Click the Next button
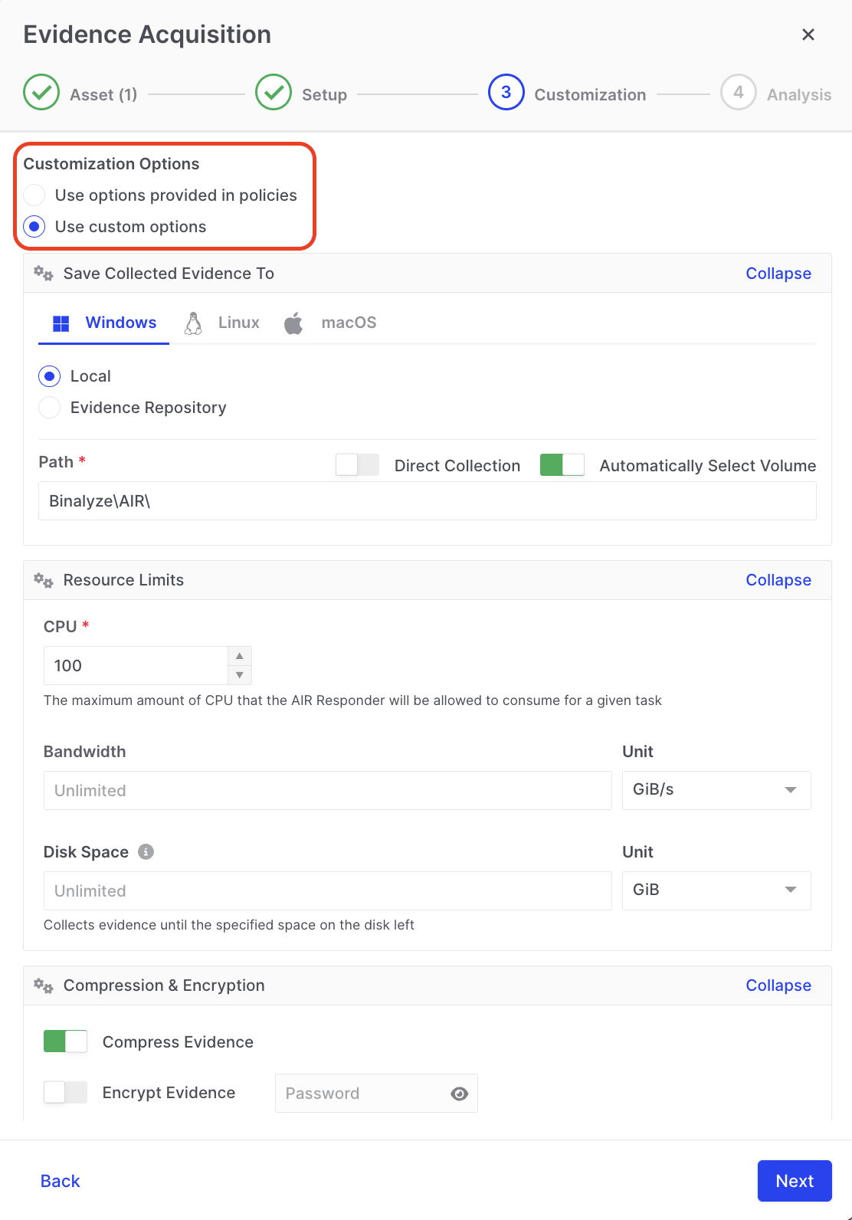852x1220 pixels. (794, 1181)
